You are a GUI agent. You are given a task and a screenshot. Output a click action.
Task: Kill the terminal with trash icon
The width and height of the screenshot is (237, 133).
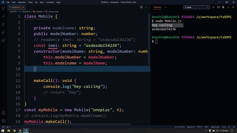tap(223, 7)
